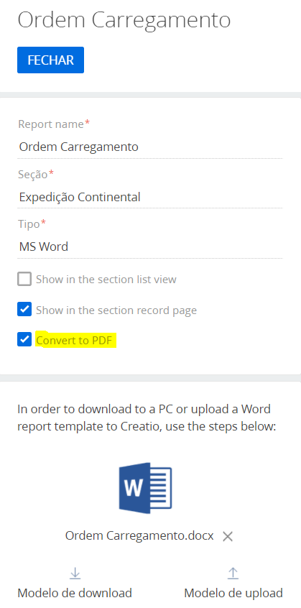Remove the attached Ordem Carregamento.docx file
Screen dimensions: 301x608
(228, 537)
